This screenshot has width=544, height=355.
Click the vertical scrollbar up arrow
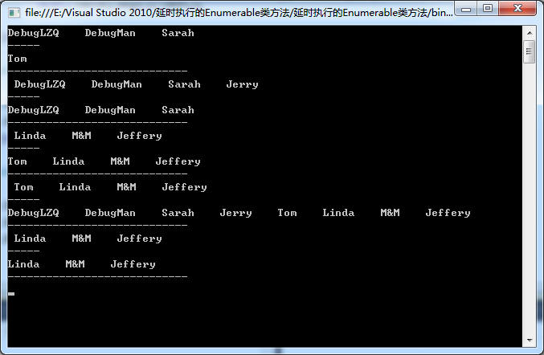click(530, 33)
